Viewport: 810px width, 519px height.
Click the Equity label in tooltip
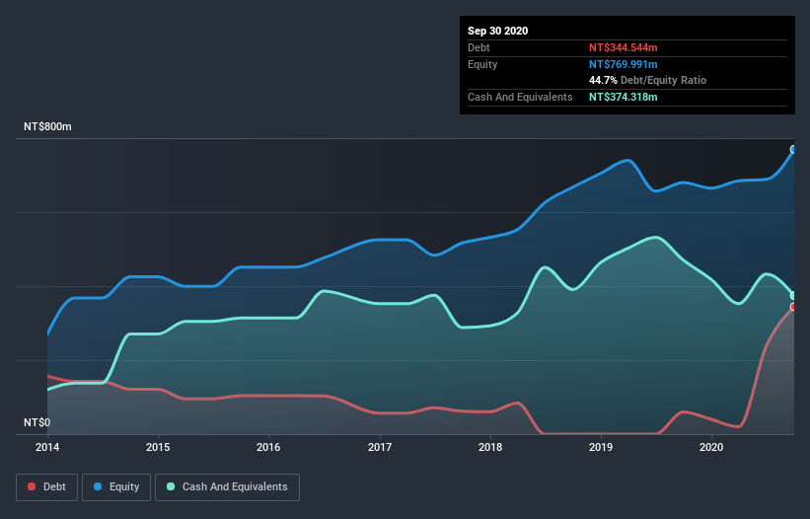(482, 64)
